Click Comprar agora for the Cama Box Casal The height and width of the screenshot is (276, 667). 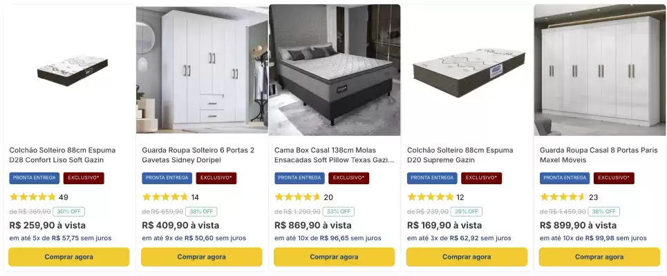pyautogui.click(x=335, y=257)
